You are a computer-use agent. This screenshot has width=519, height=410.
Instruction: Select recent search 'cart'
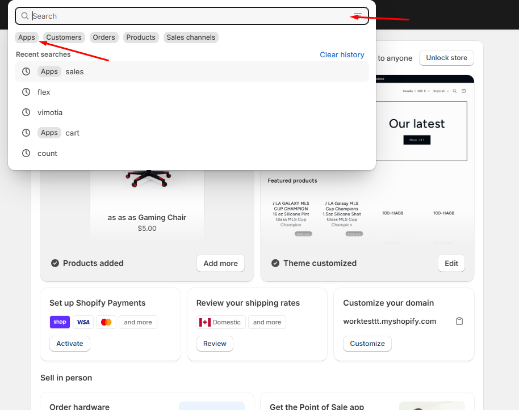tap(192, 133)
